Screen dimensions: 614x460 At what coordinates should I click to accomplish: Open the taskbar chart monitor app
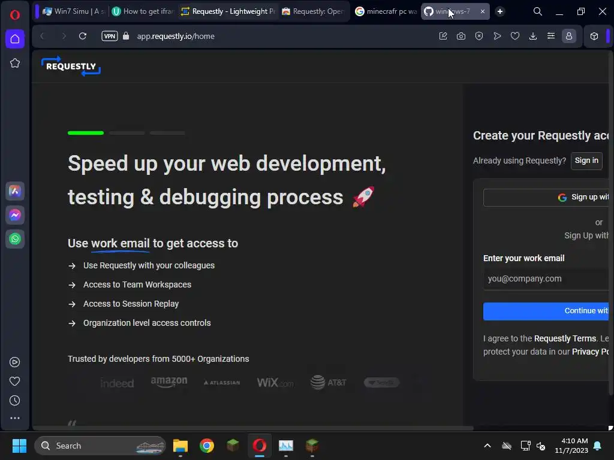286,446
